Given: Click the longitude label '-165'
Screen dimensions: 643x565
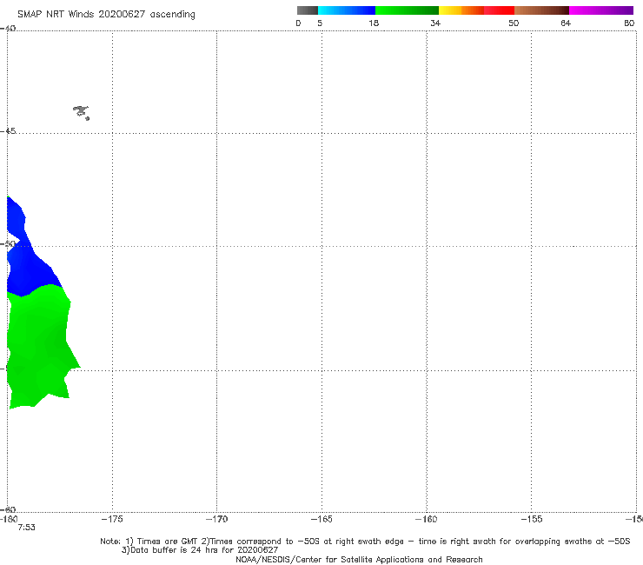Looking at the screenshot, I should tap(321, 519).
